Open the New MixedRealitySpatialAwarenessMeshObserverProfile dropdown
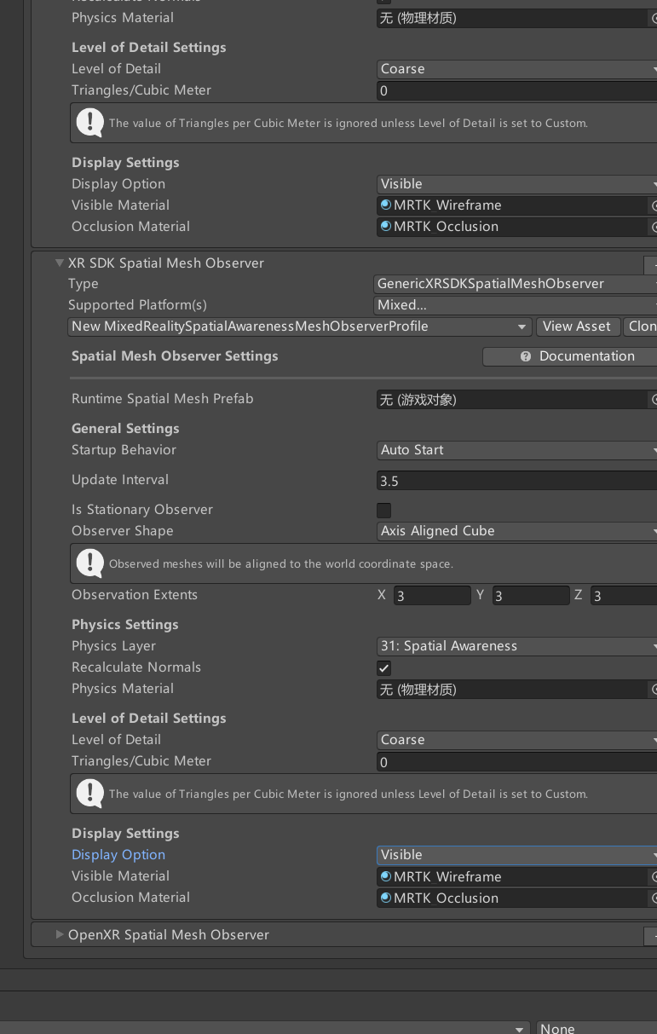657x1034 pixels. click(300, 326)
